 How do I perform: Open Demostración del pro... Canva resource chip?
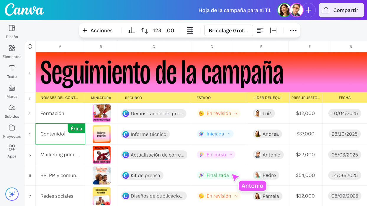coord(154,114)
